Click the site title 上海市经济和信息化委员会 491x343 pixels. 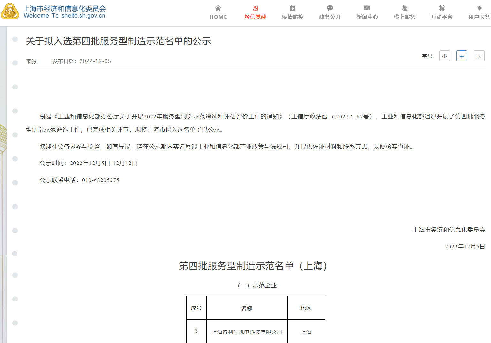65,9
